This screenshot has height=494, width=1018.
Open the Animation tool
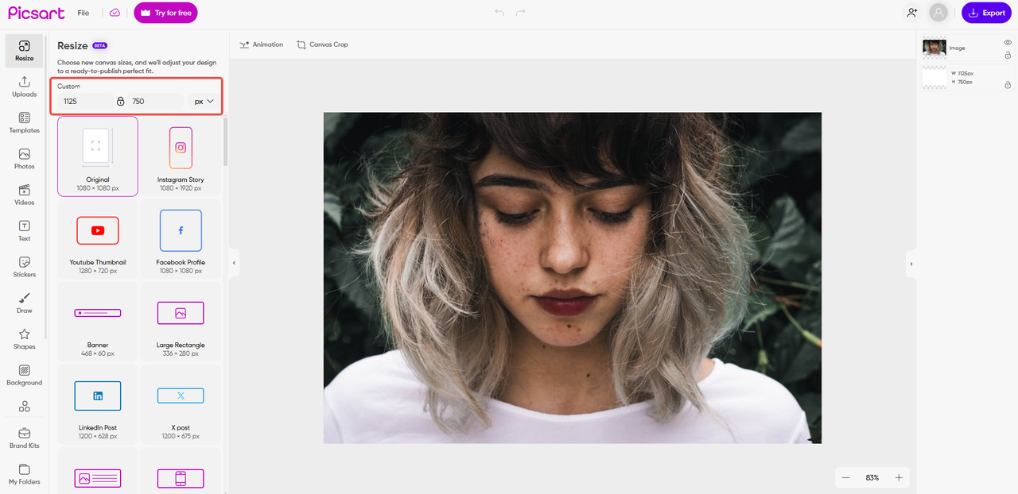(x=261, y=44)
